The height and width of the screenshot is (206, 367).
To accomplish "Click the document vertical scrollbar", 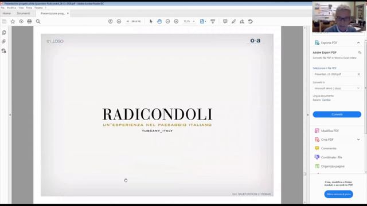I will pos(304,114).
